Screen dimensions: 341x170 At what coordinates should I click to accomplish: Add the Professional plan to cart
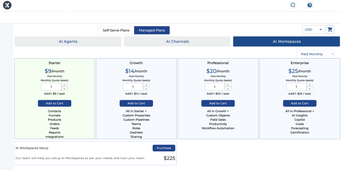click(218, 103)
